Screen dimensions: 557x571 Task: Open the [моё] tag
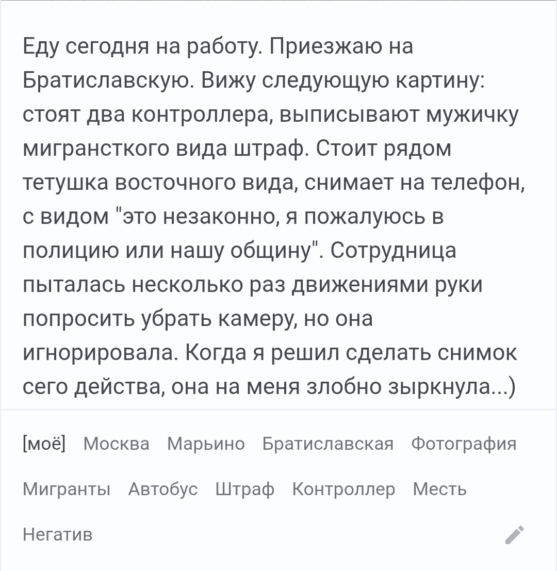click(44, 444)
